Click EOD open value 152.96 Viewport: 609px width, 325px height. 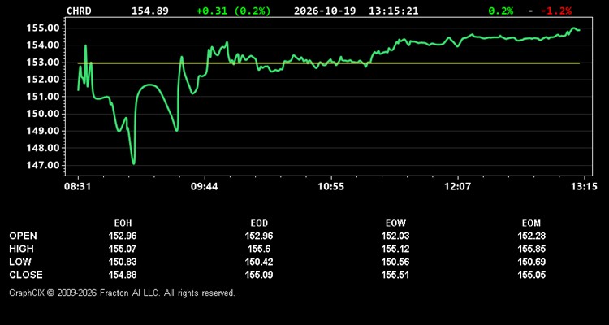tap(259, 236)
